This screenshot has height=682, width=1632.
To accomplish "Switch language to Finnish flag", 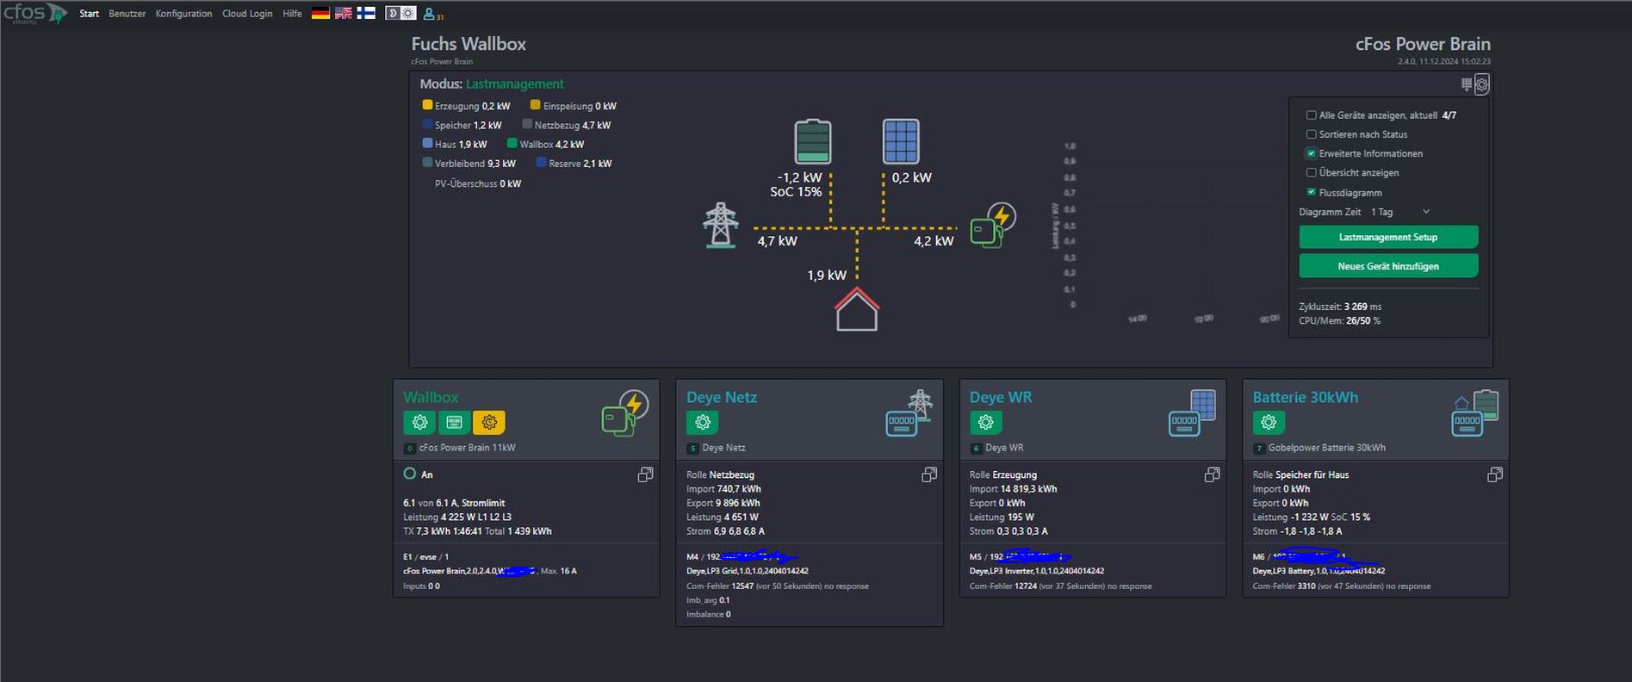I will [x=366, y=13].
